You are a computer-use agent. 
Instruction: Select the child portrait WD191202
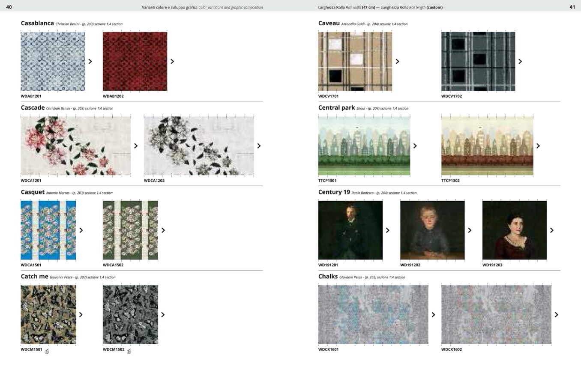432,230
